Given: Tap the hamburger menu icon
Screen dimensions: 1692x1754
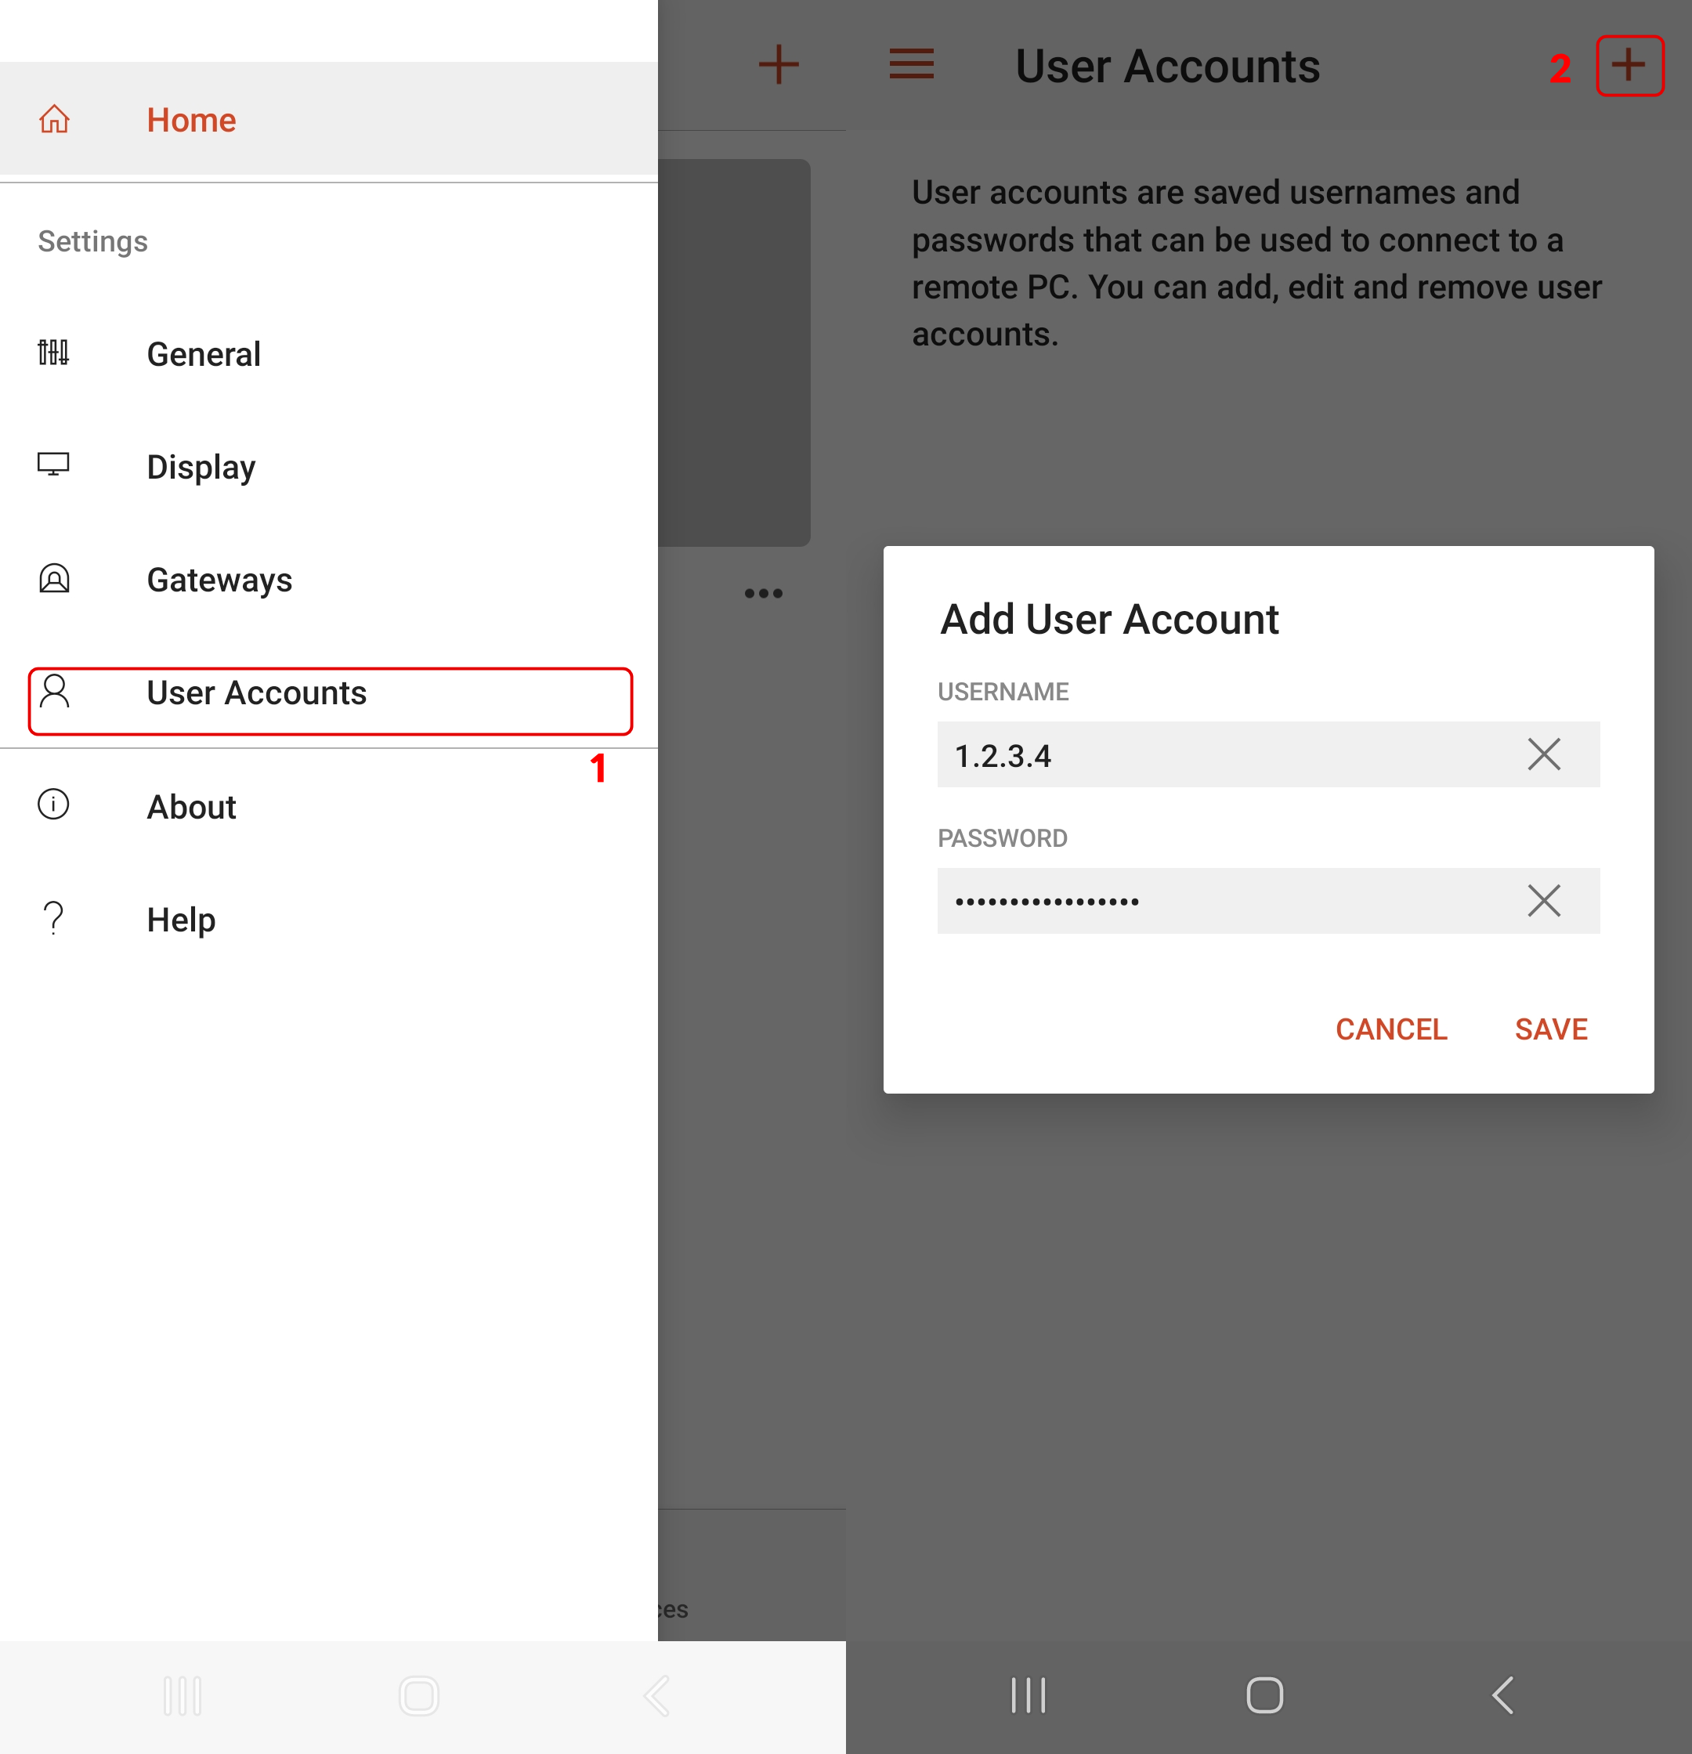Looking at the screenshot, I should 911,64.
